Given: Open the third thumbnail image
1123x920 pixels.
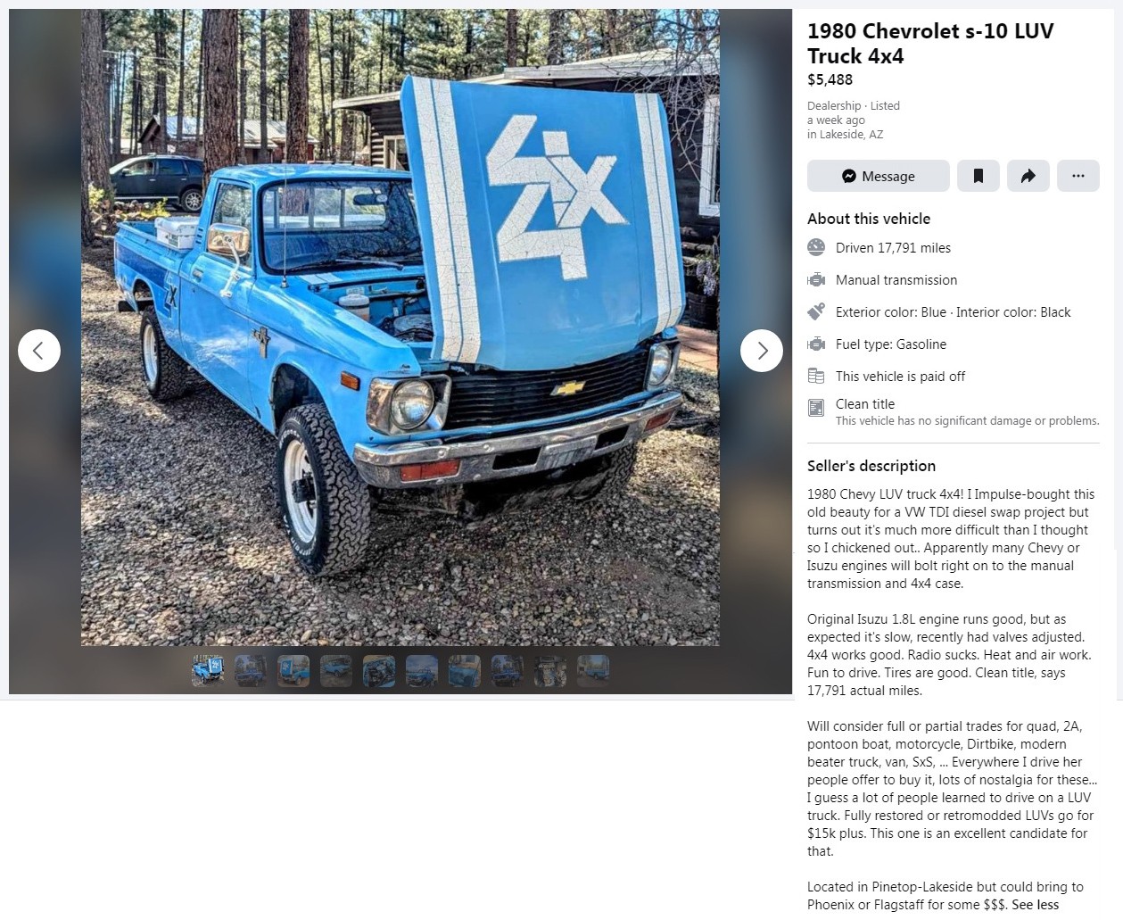Looking at the screenshot, I should tap(293, 670).
